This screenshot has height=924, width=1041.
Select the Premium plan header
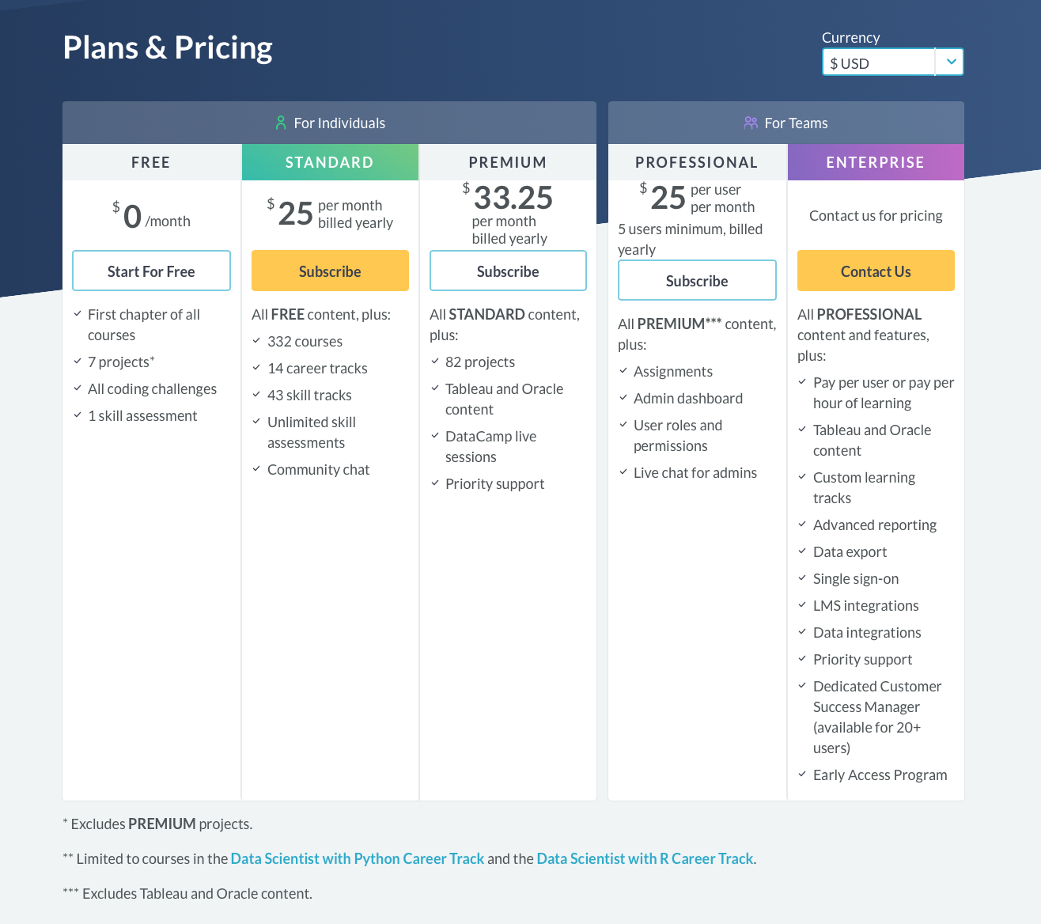(508, 162)
